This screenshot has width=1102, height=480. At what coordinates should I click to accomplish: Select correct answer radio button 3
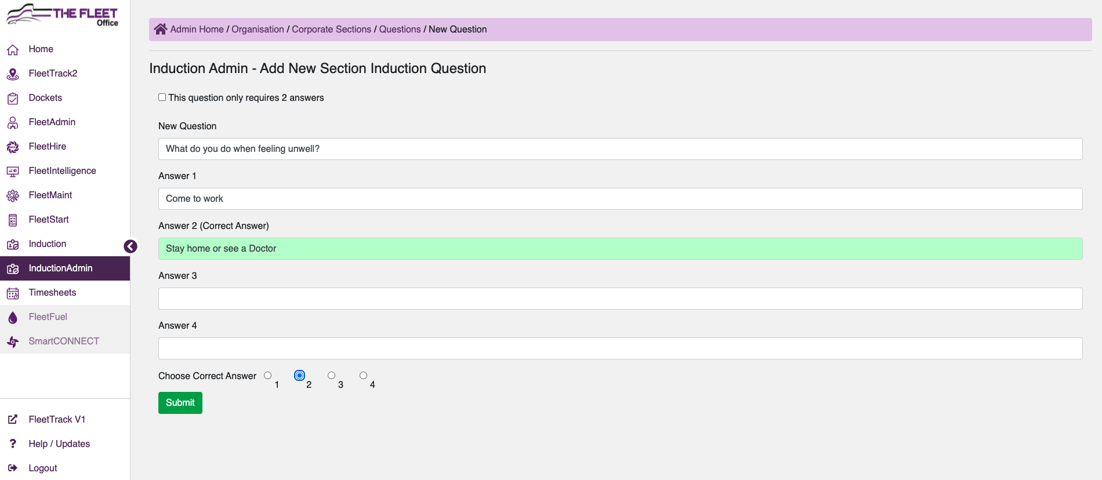coord(332,376)
